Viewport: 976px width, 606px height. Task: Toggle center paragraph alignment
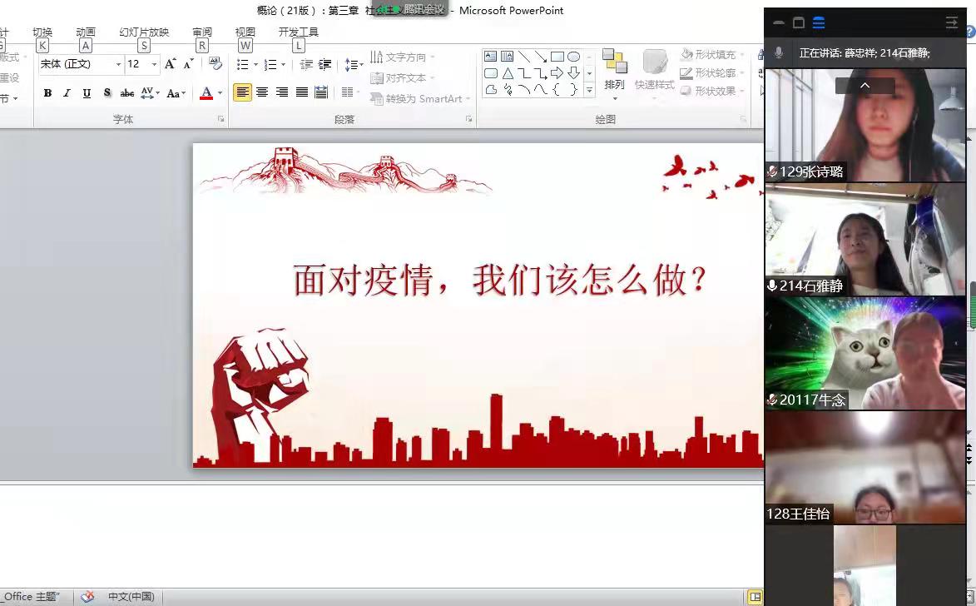tap(262, 91)
